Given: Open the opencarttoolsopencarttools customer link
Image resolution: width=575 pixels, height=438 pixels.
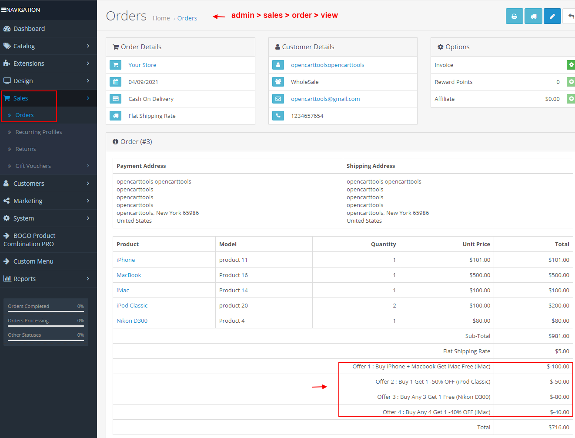Looking at the screenshot, I should click(328, 65).
